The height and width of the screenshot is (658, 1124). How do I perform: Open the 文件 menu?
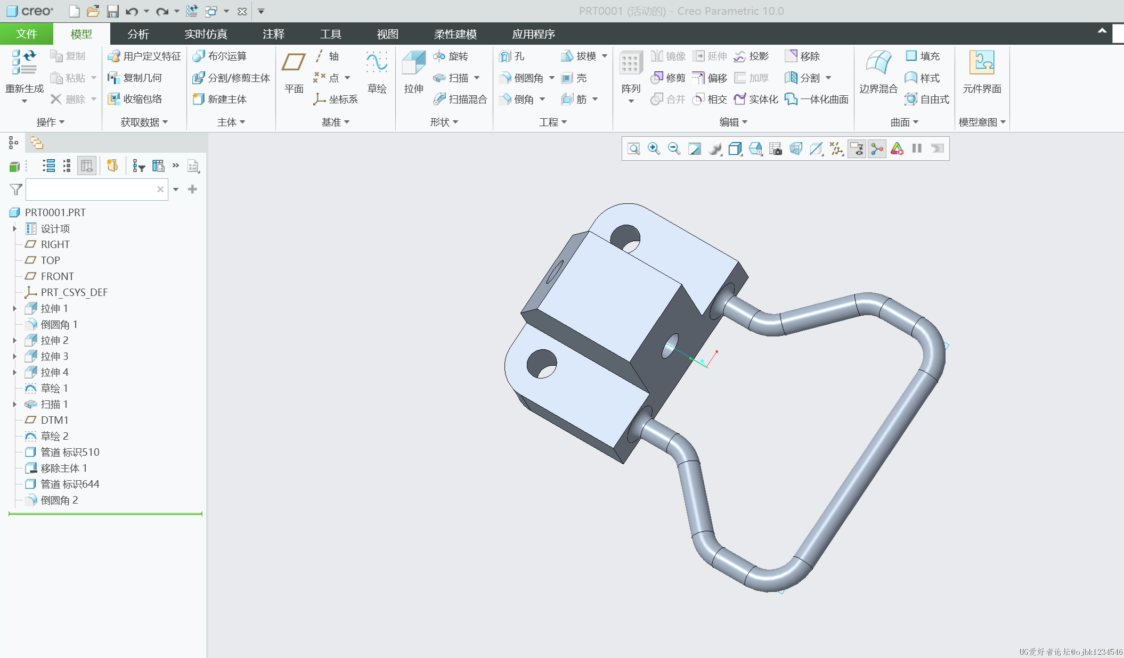pyautogui.click(x=27, y=34)
